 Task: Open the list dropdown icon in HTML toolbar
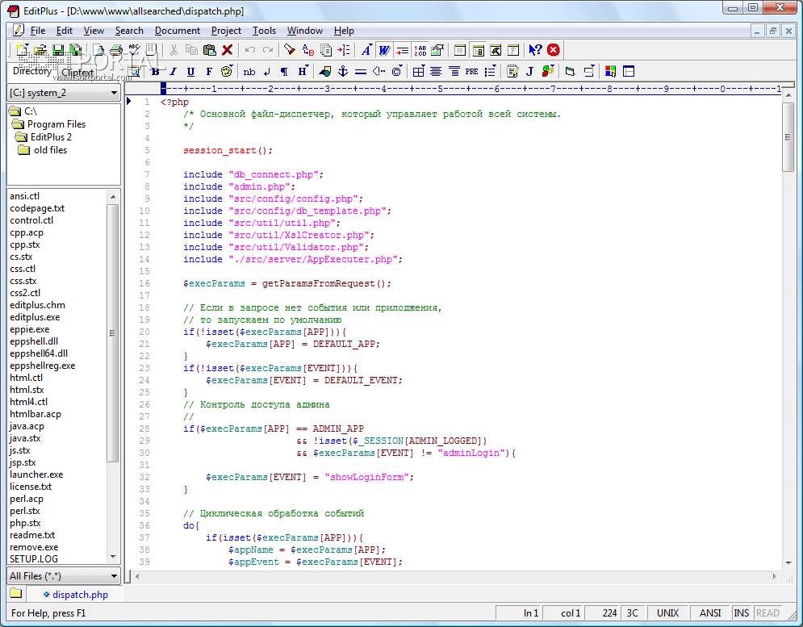[x=491, y=71]
